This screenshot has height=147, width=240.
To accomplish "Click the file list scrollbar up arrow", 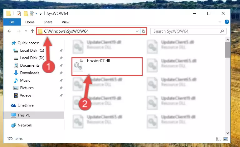I will pos(228,40).
